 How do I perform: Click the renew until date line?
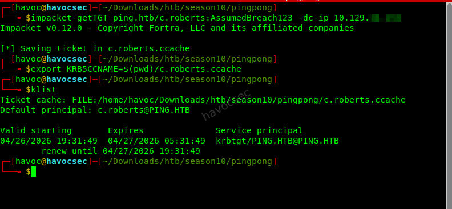(x=120, y=151)
